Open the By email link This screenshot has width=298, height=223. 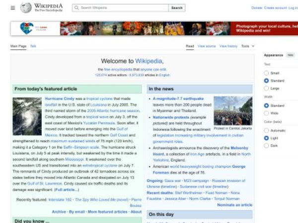coord(77,212)
